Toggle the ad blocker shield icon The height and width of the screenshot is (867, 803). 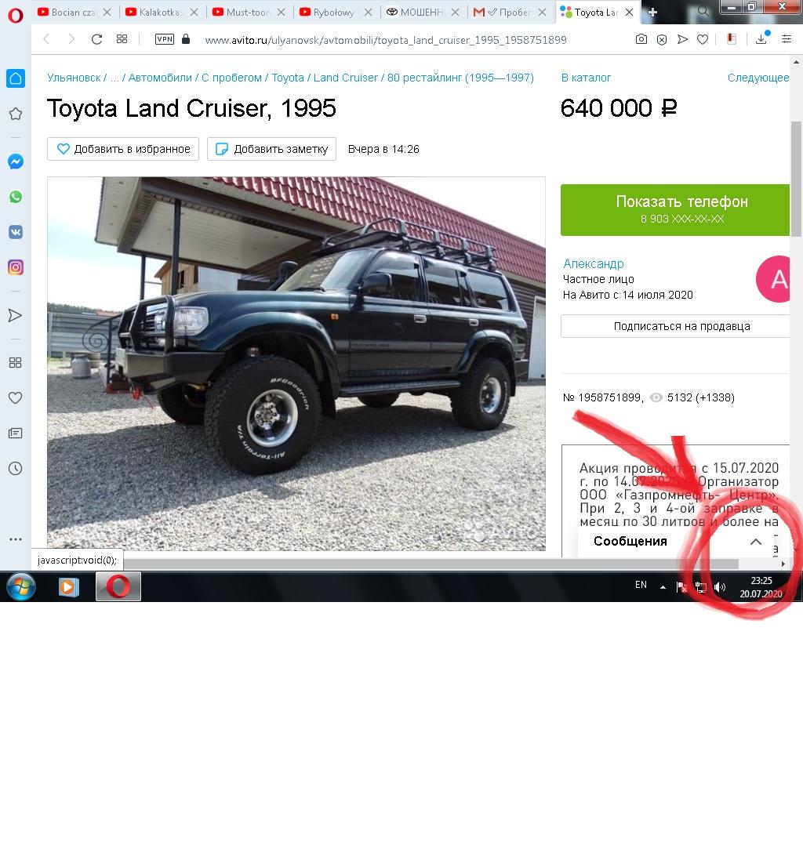(661, 39)
